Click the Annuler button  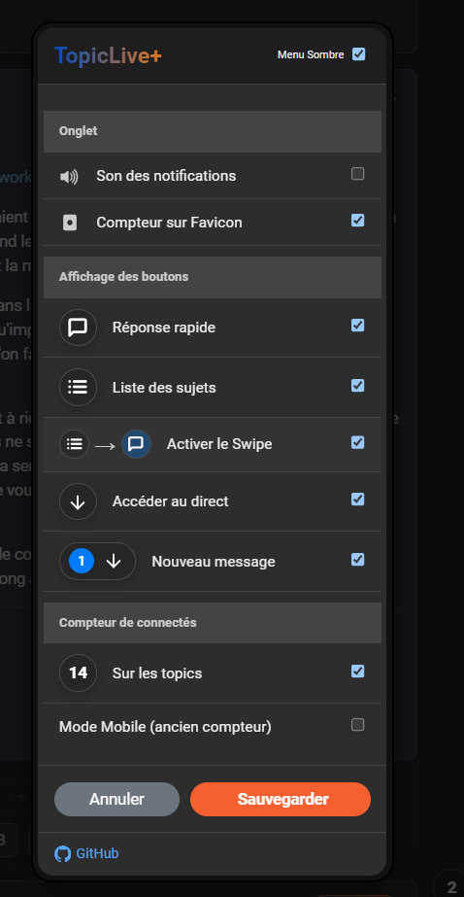coord(116,799)
